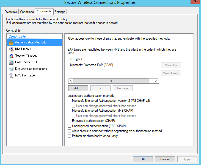Switch to the Overview tab
201x165 pixels.
click(11, 12)
